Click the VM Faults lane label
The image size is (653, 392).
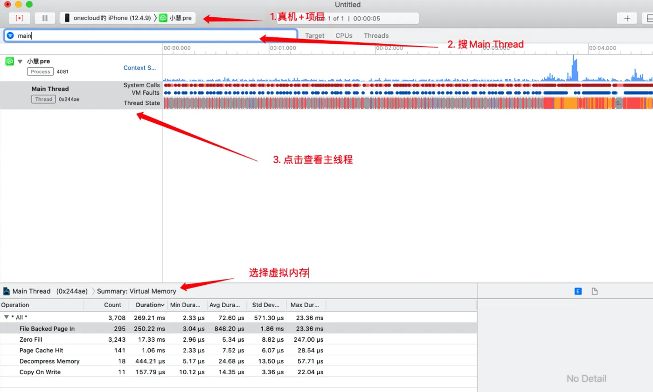pos(146,93)
